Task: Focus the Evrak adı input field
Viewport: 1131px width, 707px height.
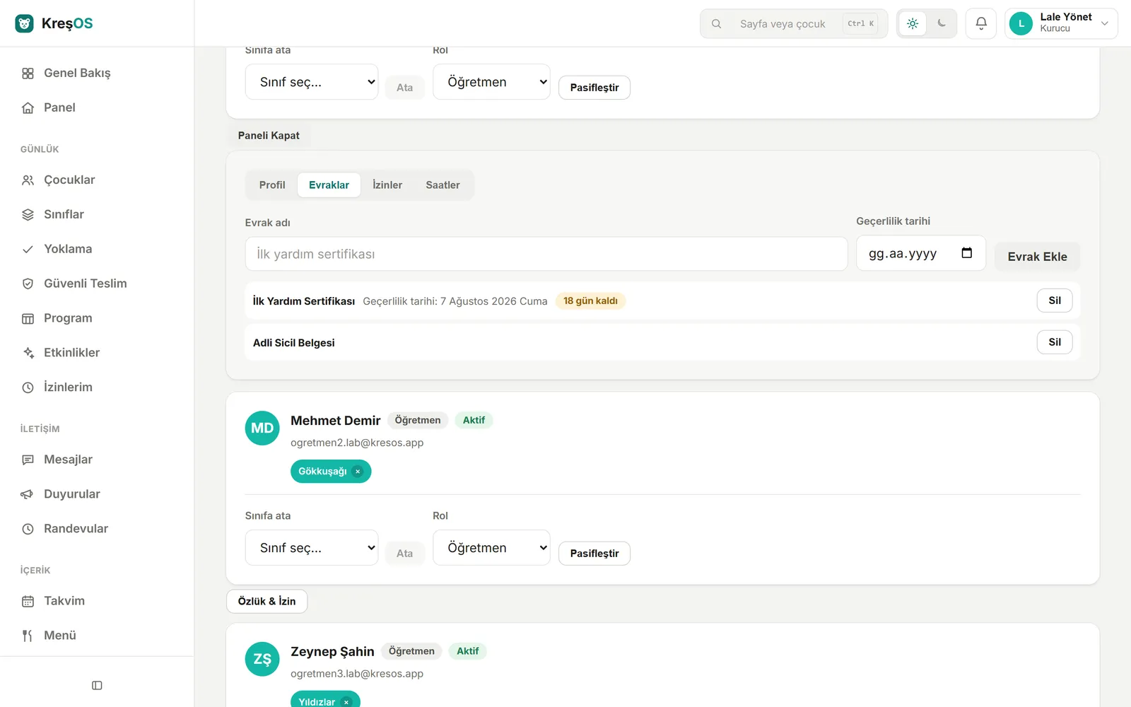Action: pyautogui.click(x=546, y=254)
